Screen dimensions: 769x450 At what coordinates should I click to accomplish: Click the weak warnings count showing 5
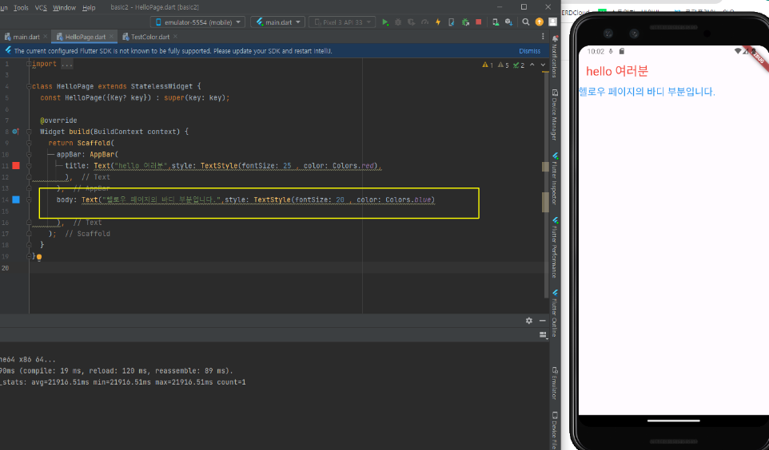[503, 65]
